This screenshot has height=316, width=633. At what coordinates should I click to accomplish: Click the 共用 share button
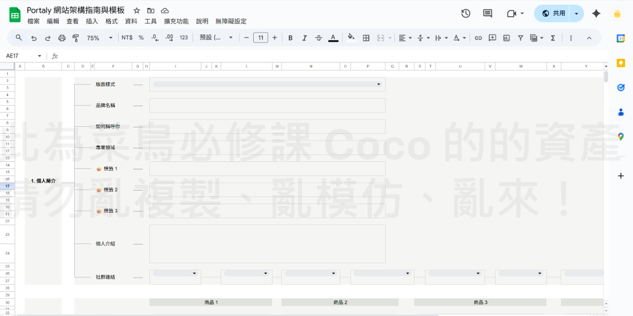[x=552, y=13]
